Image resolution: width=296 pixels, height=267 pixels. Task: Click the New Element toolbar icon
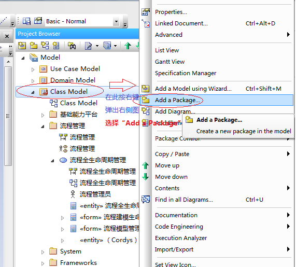coord(56,46)
